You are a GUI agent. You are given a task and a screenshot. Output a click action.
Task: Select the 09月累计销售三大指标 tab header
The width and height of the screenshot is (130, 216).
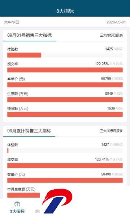click(29, 131)
